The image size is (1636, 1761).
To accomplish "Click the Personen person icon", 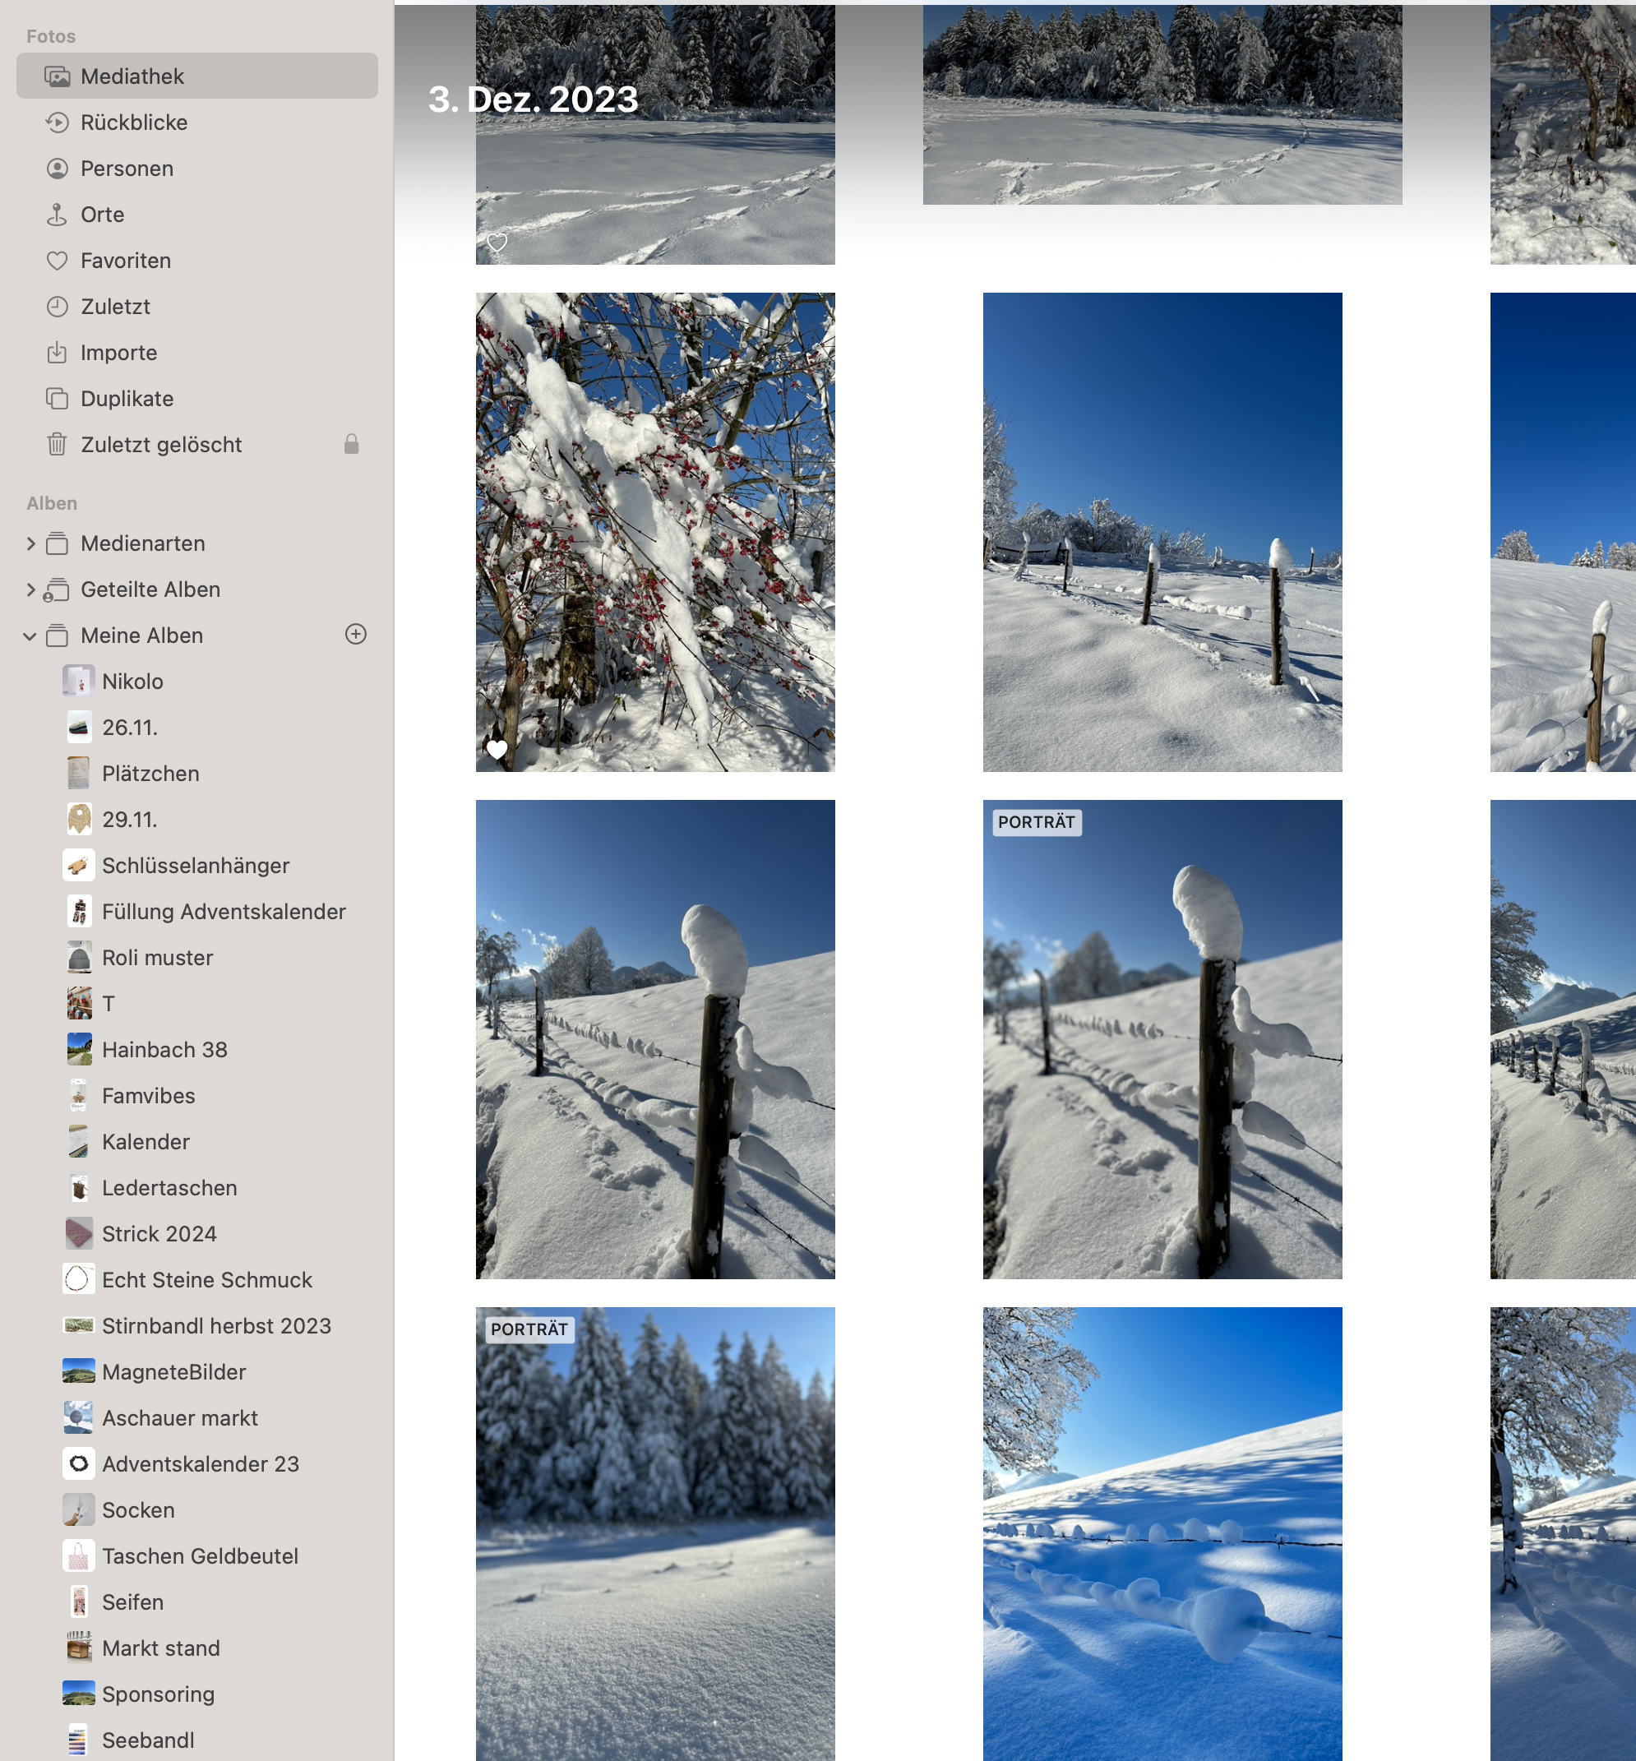I will pos(57,169).
